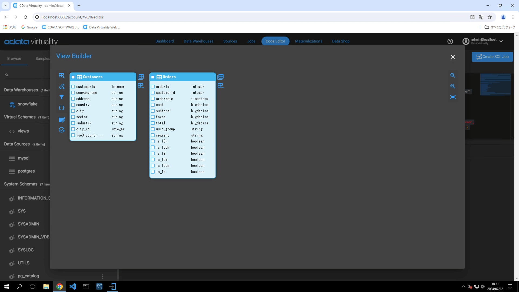Click the duplicate table icon beside Customers
519x292 pixels.
141,77
